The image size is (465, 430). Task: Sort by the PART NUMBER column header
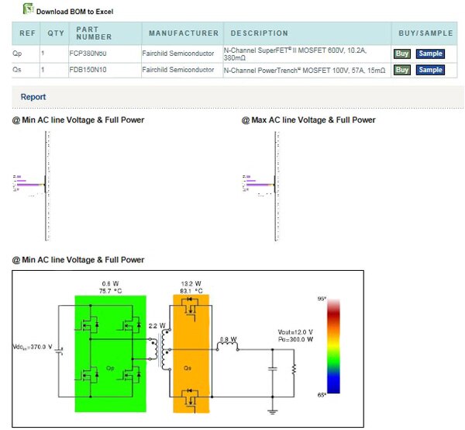[x=93, y=33]
